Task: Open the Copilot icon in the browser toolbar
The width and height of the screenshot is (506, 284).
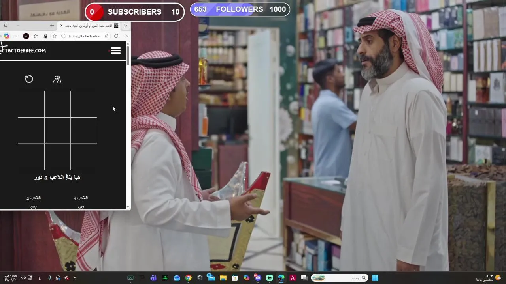Action: click(6, 36)
